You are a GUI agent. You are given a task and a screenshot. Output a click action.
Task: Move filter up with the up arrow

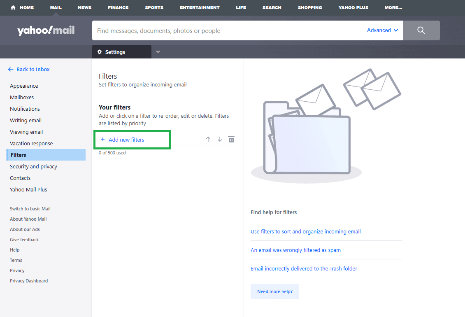coord(208,139)
